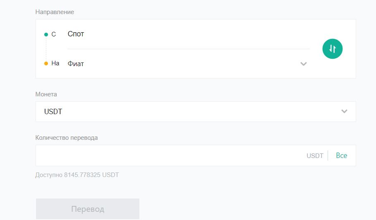
Task: Open the Фиат destination account selector
Action: [x=187, y=64]
